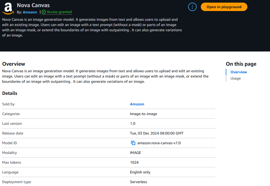Jump to Usage section in On this page

point(236,78)
